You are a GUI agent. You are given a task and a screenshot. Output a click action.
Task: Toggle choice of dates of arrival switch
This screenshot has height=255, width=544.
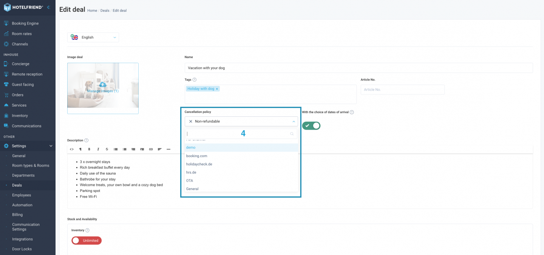tap(311, 125)
